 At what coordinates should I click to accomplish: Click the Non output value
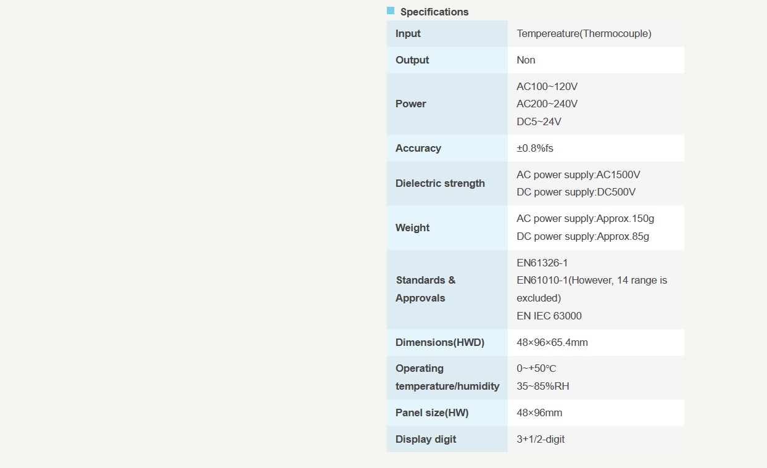click(x=526, y=60)
